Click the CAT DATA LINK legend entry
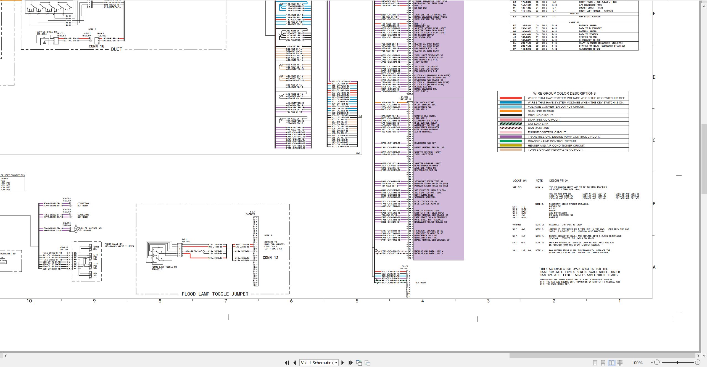 pyautogui.click(x=538, y=124)
